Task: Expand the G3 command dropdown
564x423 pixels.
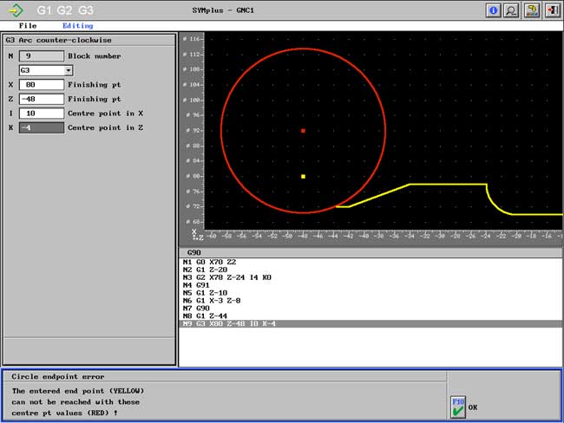Action: (68, 70)
